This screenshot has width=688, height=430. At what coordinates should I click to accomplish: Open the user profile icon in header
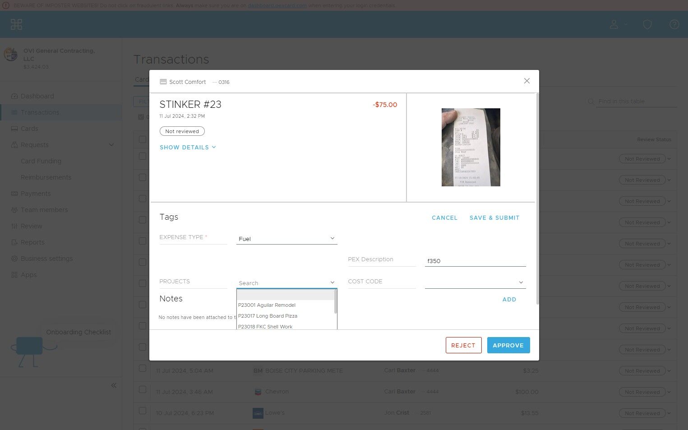(614, 24)
